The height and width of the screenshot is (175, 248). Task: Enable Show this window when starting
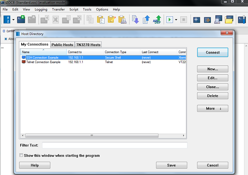click(22, 155)
